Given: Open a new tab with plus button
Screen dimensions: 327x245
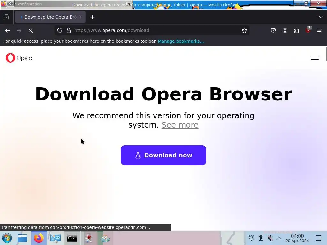Looking at the screenshot, I should coord(92,17).
